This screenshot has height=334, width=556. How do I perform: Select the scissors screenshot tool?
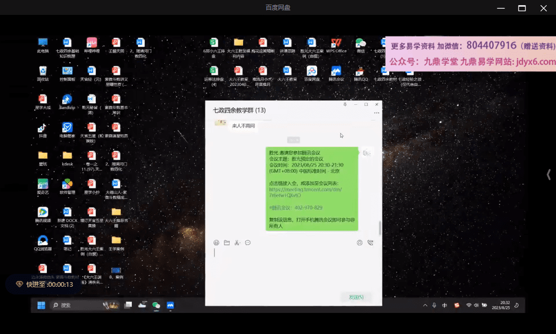(237, 243)
